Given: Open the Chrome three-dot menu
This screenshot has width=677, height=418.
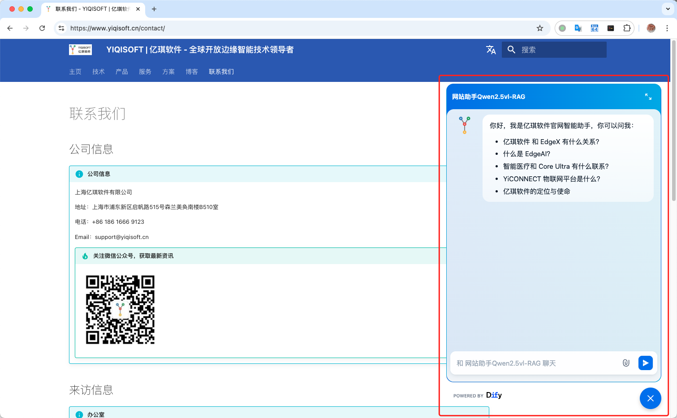Looking at the screenshot, I should [x=667, y=28].
